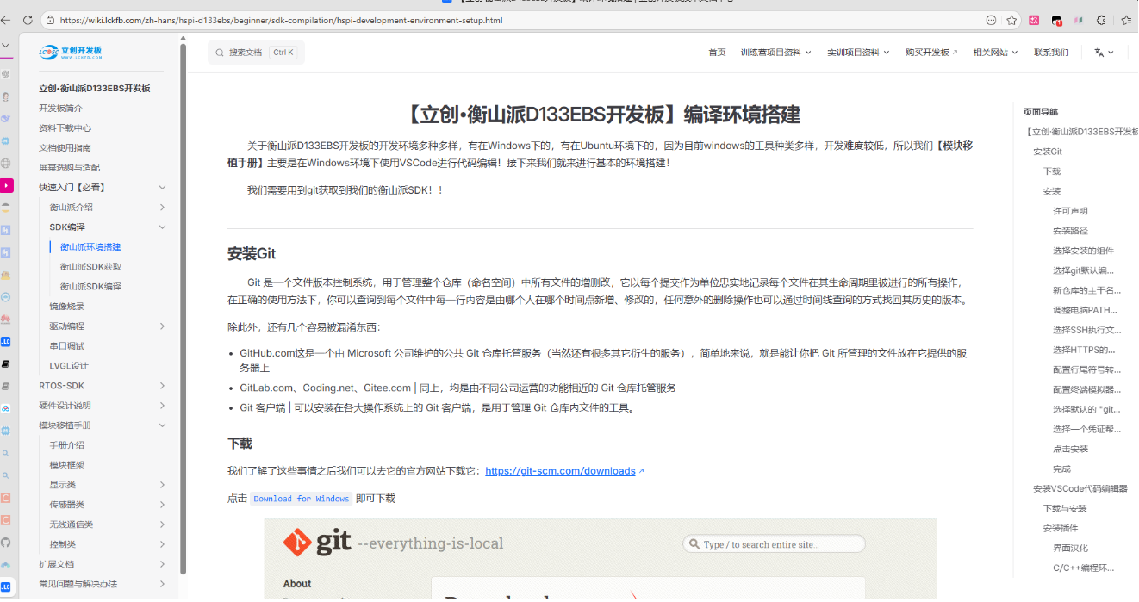Image resolution: width=1139 pixels, height=602 pixels.
Task: Reload the page with the refresh icon
Action: (x=28, y=20)
